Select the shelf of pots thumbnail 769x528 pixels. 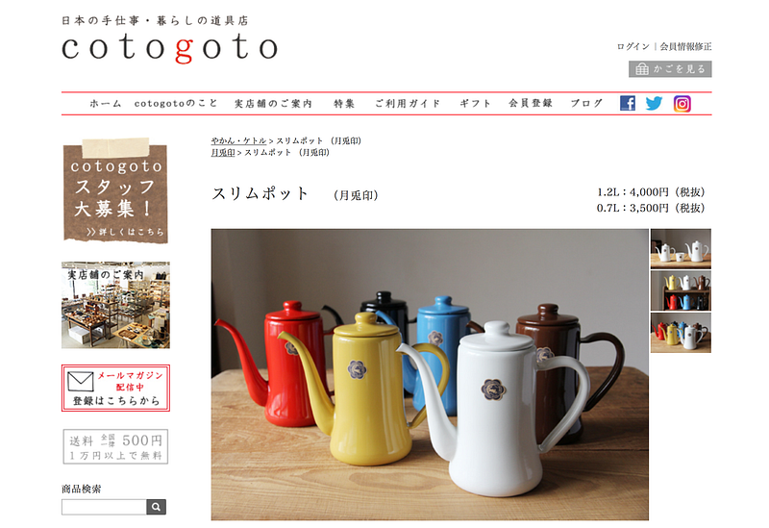[x=681, y=290]
